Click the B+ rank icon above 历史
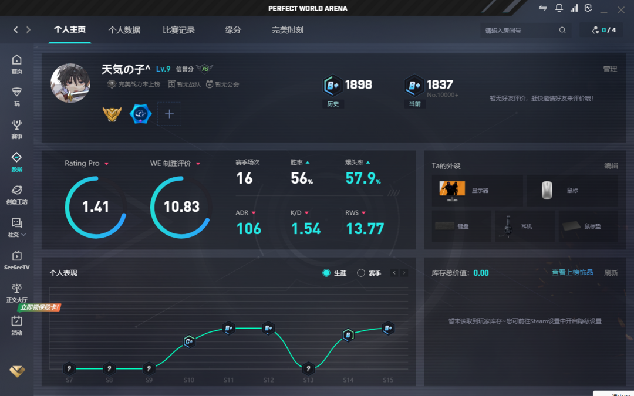This screenshot has width=634, height=396. [332, 85]
